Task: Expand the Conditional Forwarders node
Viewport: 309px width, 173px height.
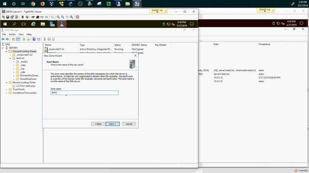Action: (x=6, y=93)
